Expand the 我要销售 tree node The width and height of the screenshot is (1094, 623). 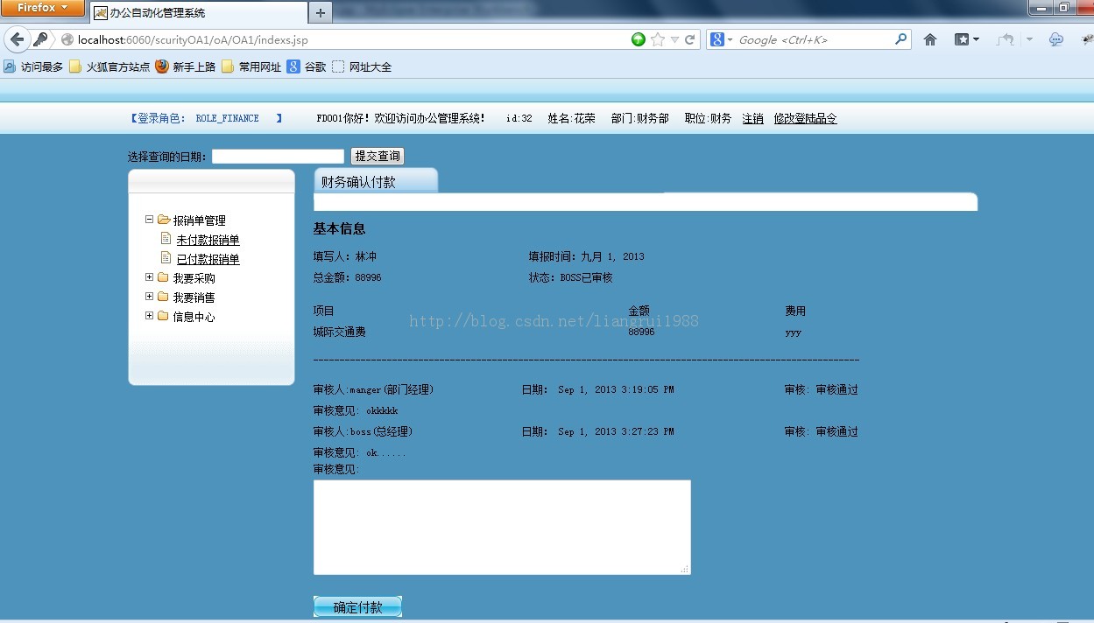[x=149, y=297]
